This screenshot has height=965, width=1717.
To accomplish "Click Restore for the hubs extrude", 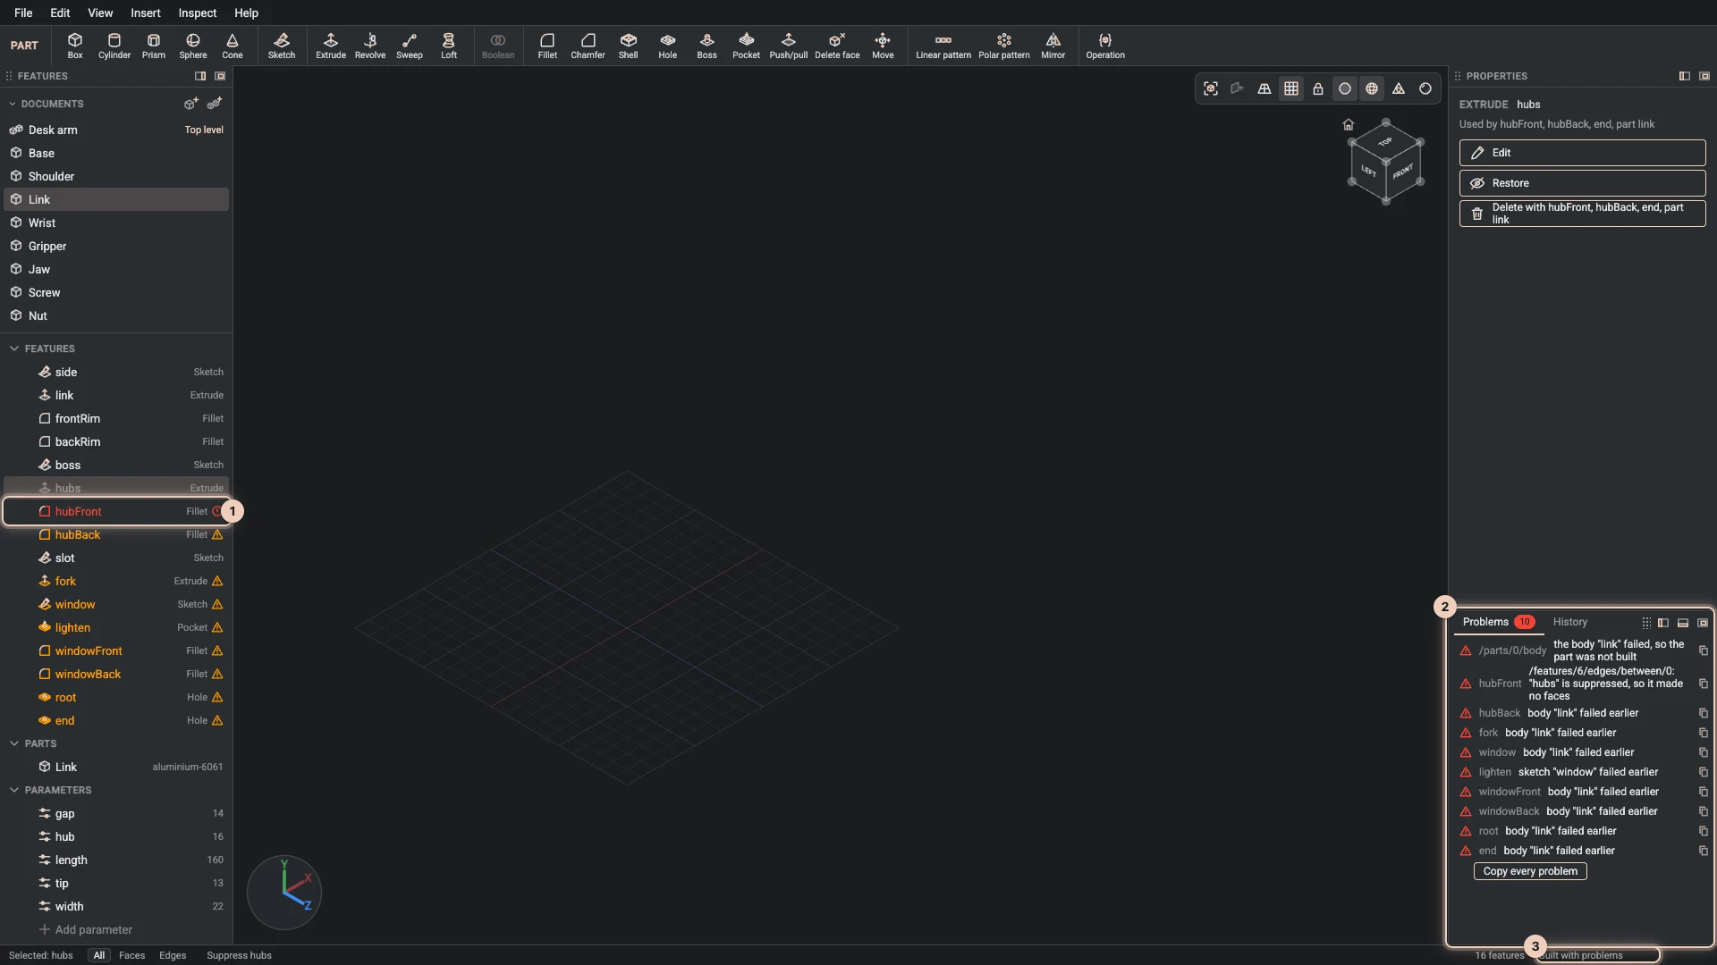I will coord(1583,183).
